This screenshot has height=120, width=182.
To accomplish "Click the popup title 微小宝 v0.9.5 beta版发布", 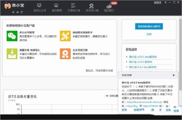I will click(136, 82).
